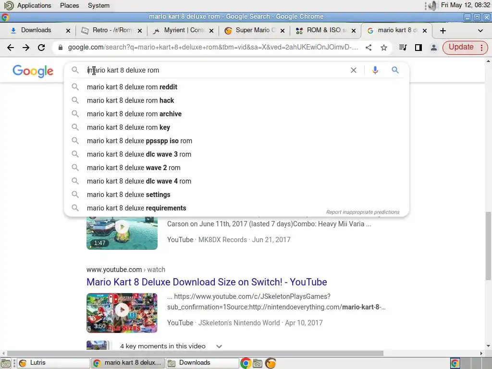This screenshot has height=369, width=492.
Task: Close the ROM & ISO tab
Action: [x=353, y=30]
